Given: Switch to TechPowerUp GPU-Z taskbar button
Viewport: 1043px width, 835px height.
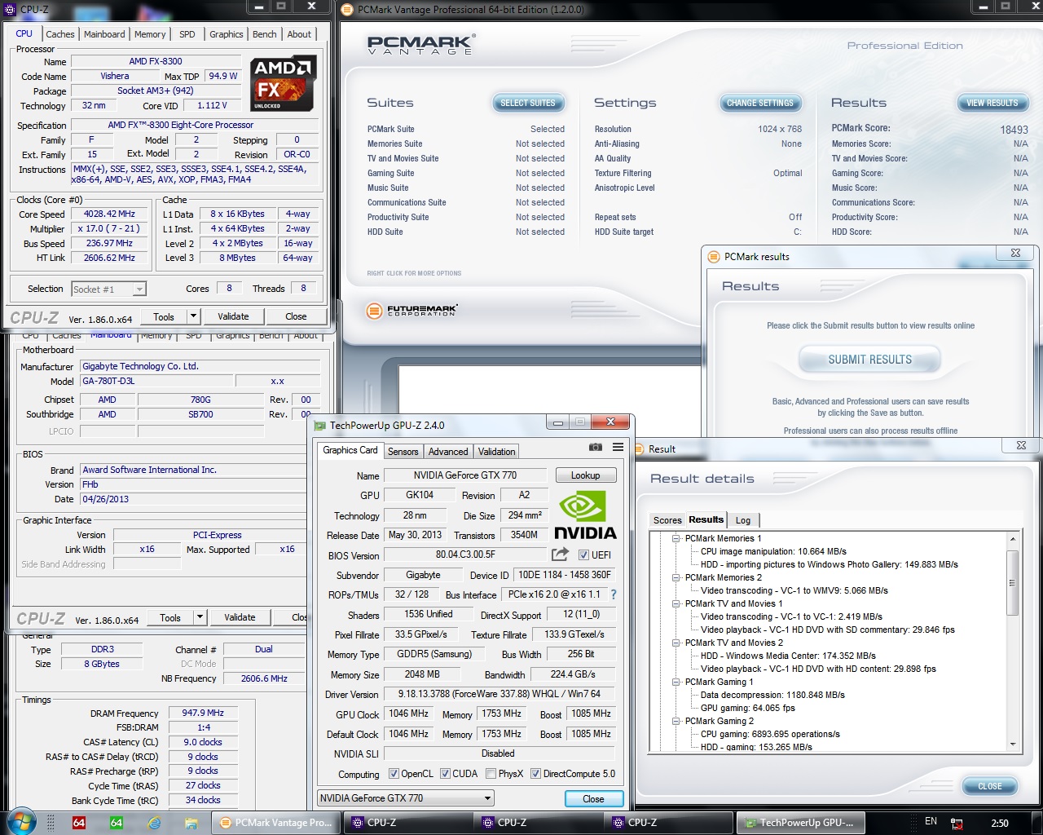Looking at the screenshot, I should 799,823.
